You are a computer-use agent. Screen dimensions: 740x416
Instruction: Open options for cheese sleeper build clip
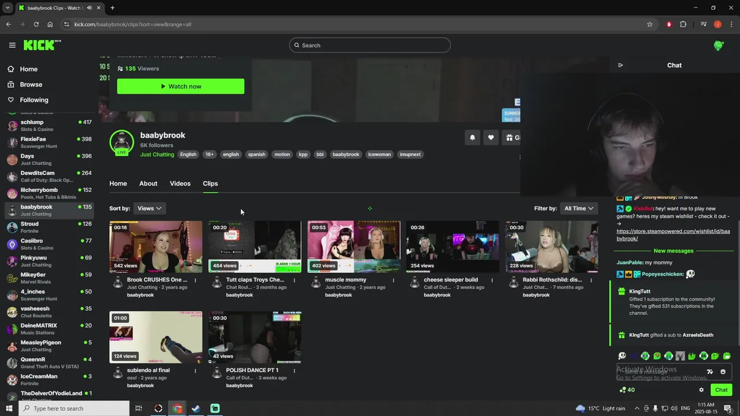point(492,280)
